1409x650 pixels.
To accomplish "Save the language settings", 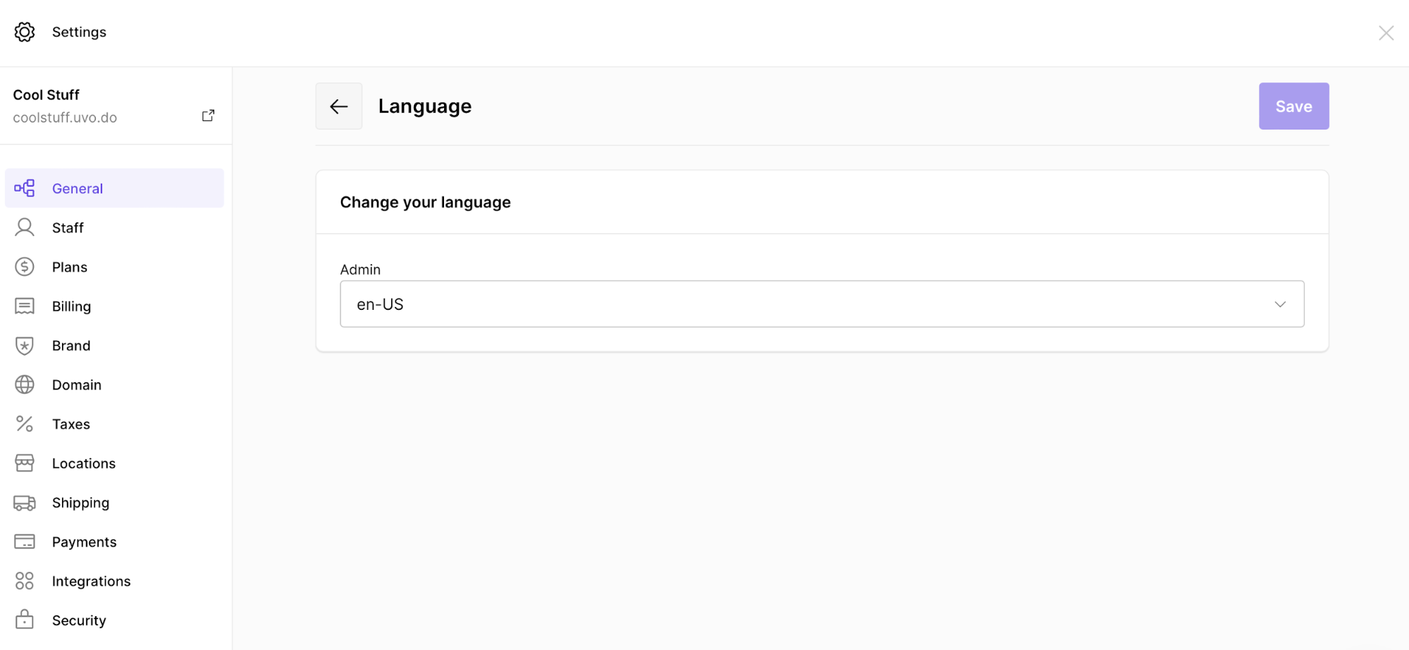I will tap(1293, 106).
